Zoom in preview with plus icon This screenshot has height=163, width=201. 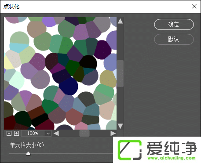click(x=16, y=134)
